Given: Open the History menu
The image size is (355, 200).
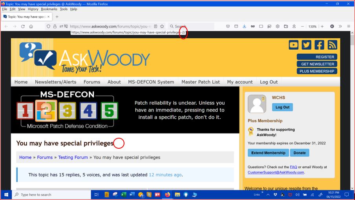Looking at the screenshot, I should click(33, 9).
